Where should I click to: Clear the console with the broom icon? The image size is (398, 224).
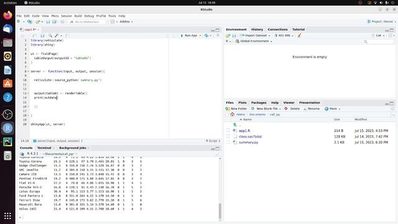pyautogui.click(x=218, y=154)
